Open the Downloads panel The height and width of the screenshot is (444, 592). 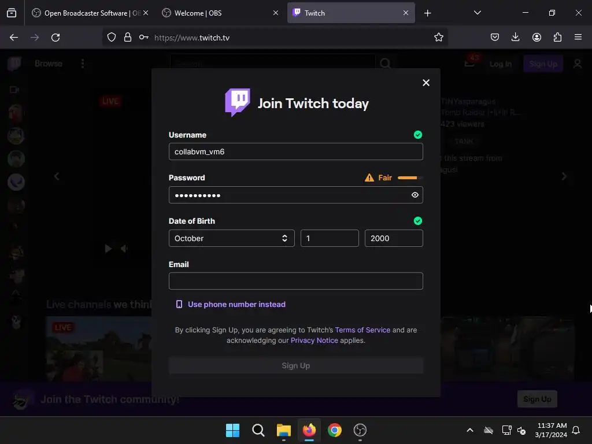(515, 37)
